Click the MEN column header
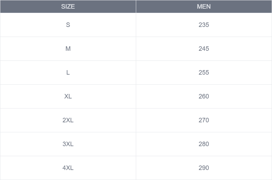Image resolution: width=272 pixels, height=180 pixels. click(204, 7)
